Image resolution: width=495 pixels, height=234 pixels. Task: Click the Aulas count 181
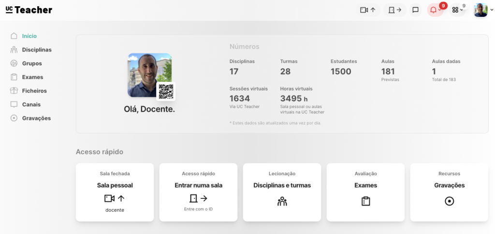point(388,71)
